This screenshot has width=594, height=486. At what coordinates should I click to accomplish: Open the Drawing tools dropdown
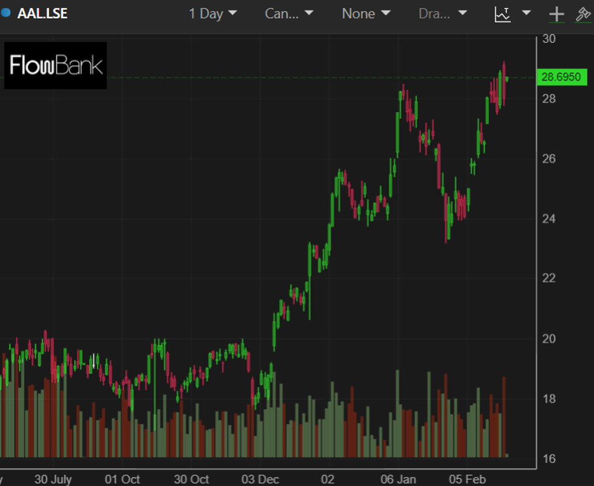[x=443, y=13]
